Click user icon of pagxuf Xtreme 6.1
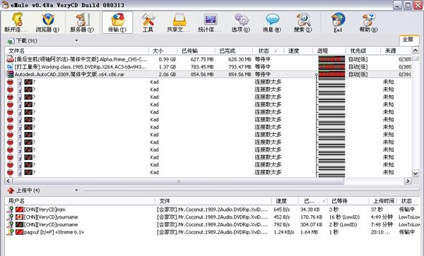The height and width of the screenshot is (256, 424). (x=11, y=232)
